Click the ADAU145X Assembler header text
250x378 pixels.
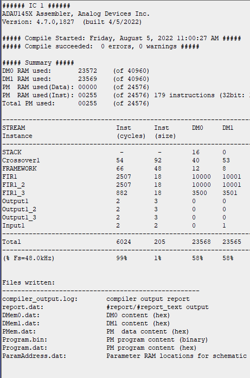pos(76,14)
